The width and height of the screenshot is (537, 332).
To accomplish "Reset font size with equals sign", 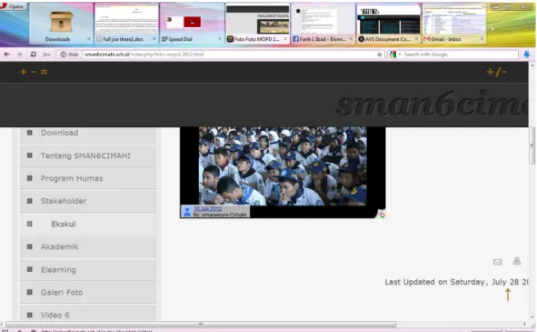I will (x=44, y=72).
